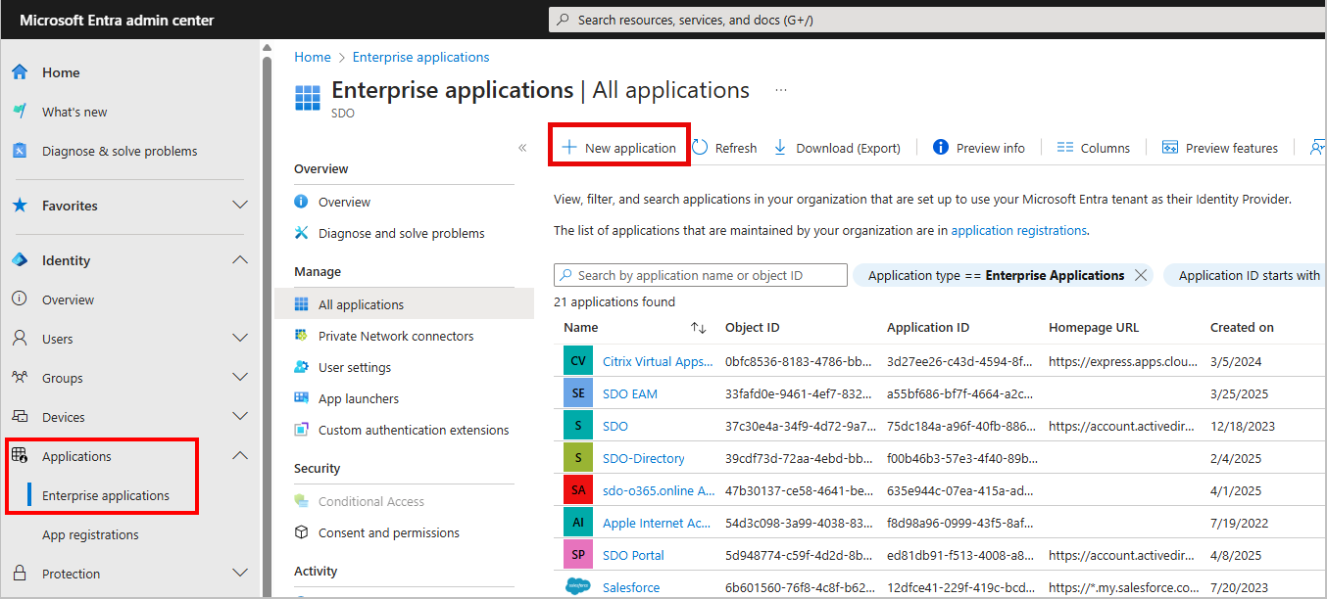The width and height of the screenshot is (1327, 599).
Task: Follow the application registrations link
Action: (1018, 230)
